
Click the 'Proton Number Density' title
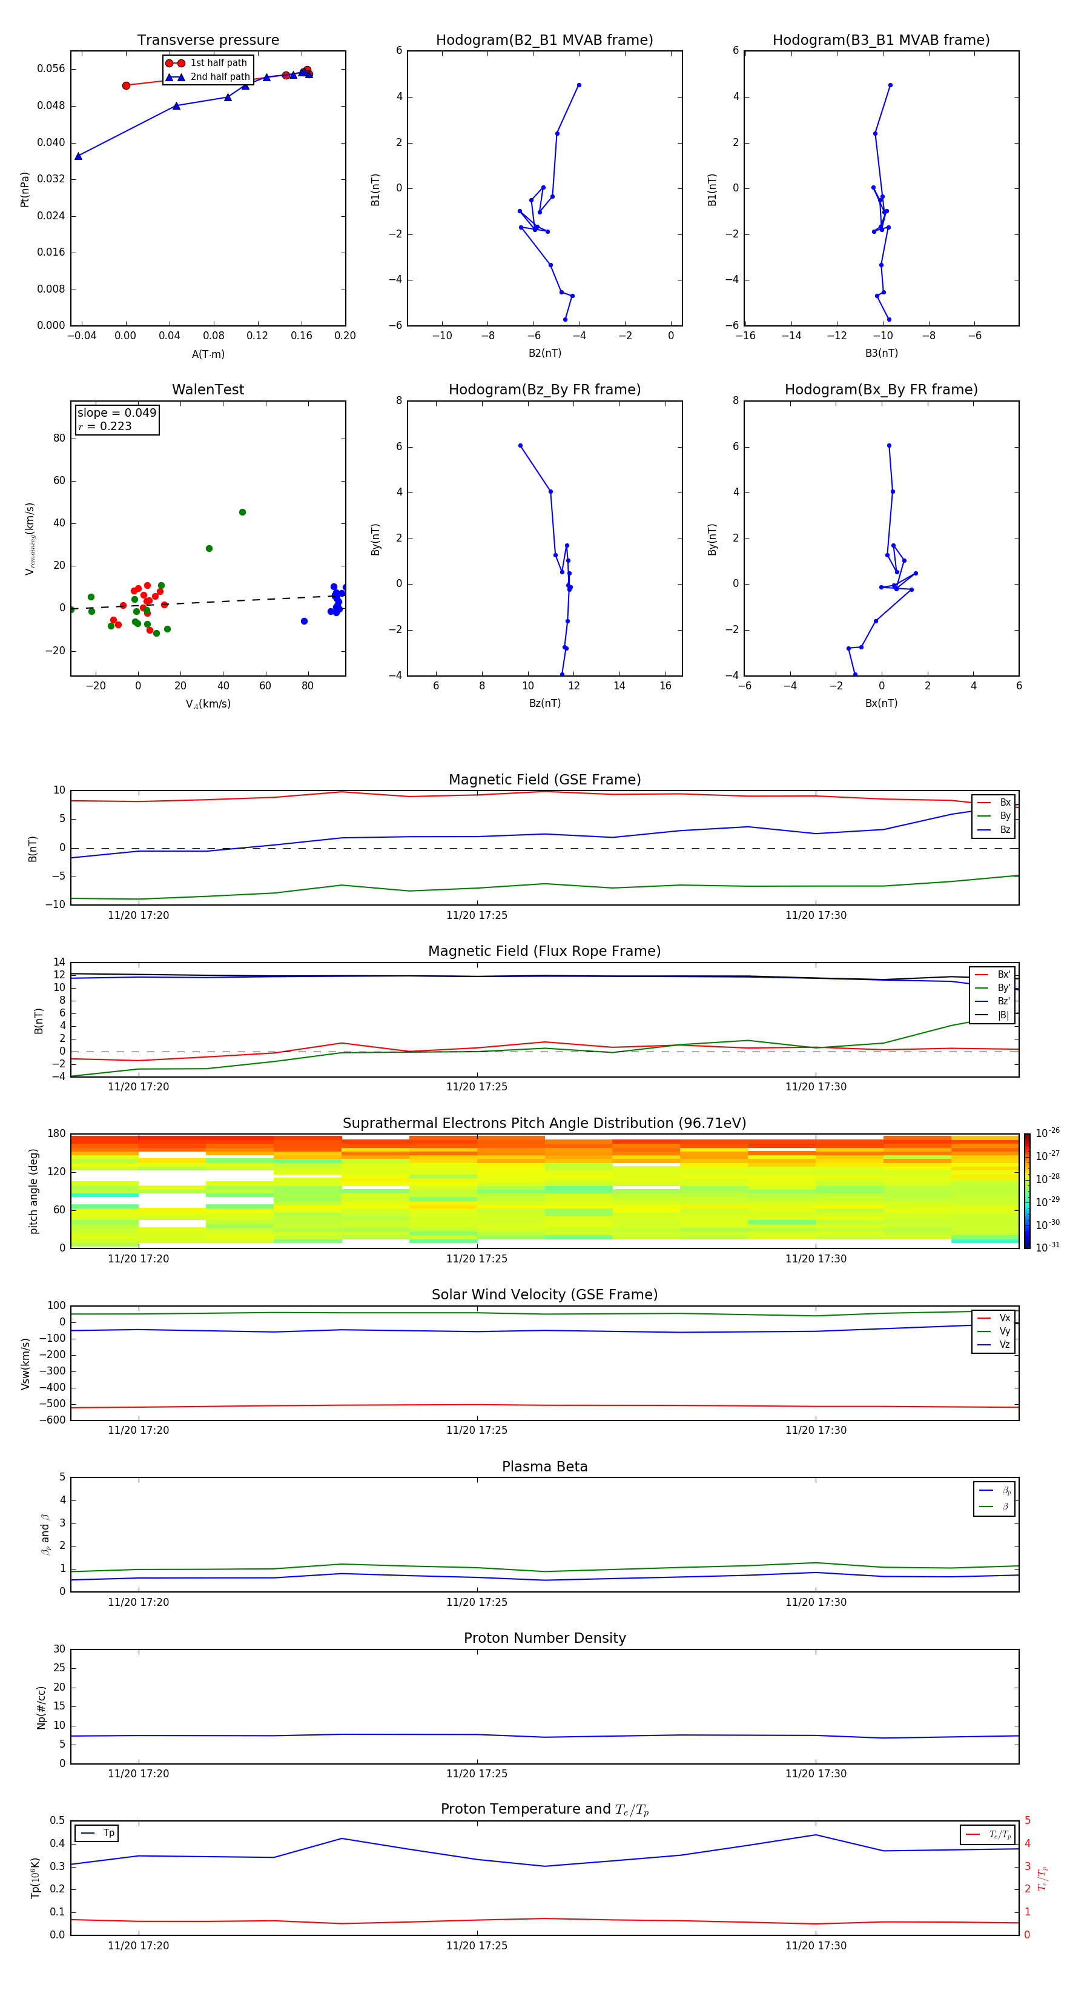point(544,1638)
